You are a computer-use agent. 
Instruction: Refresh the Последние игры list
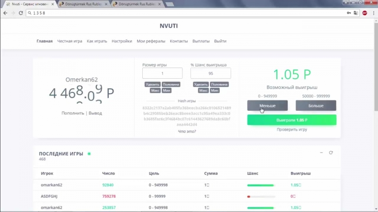point(331,153)
